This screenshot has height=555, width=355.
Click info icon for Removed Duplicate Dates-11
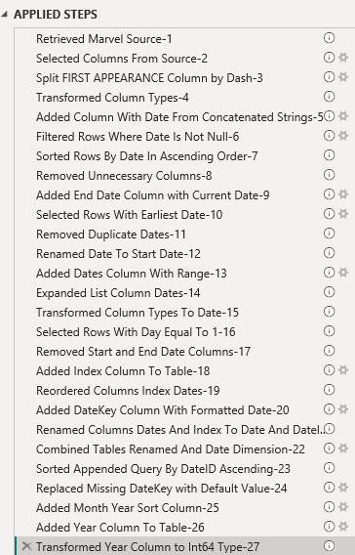coord(329,234)
